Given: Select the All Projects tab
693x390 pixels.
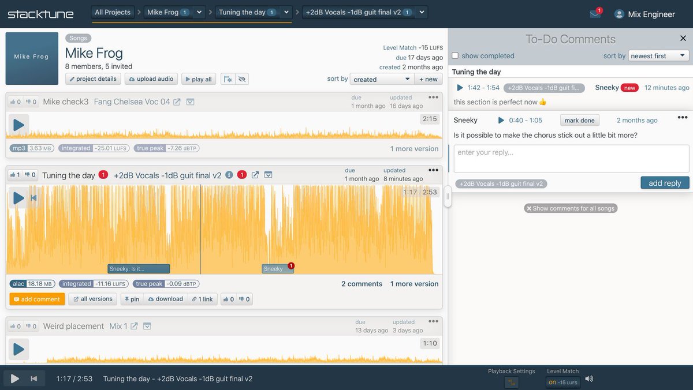Looking at the screenshot, I should tap(113, 11).
